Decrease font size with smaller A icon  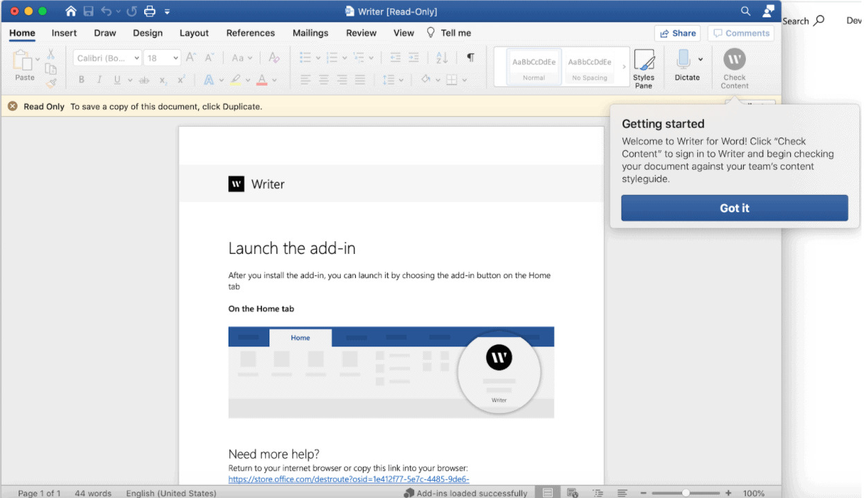pos(208,57)
